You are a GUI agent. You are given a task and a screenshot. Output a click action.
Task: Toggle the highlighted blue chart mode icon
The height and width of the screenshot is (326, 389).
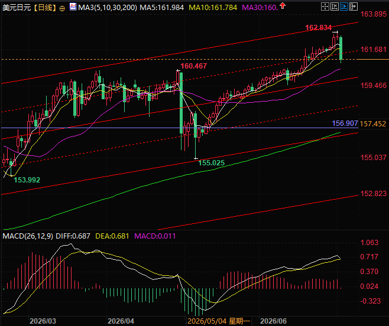344,6
